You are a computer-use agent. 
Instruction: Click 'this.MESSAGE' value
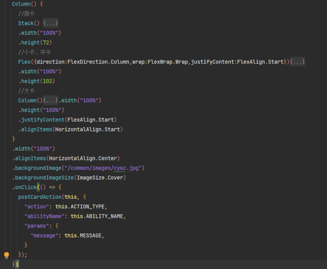pyautogui.click(x=83, y=235)
